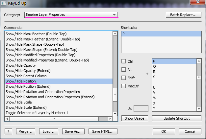
Task: Choose key V in the key list
Action: tap(174, 93)
